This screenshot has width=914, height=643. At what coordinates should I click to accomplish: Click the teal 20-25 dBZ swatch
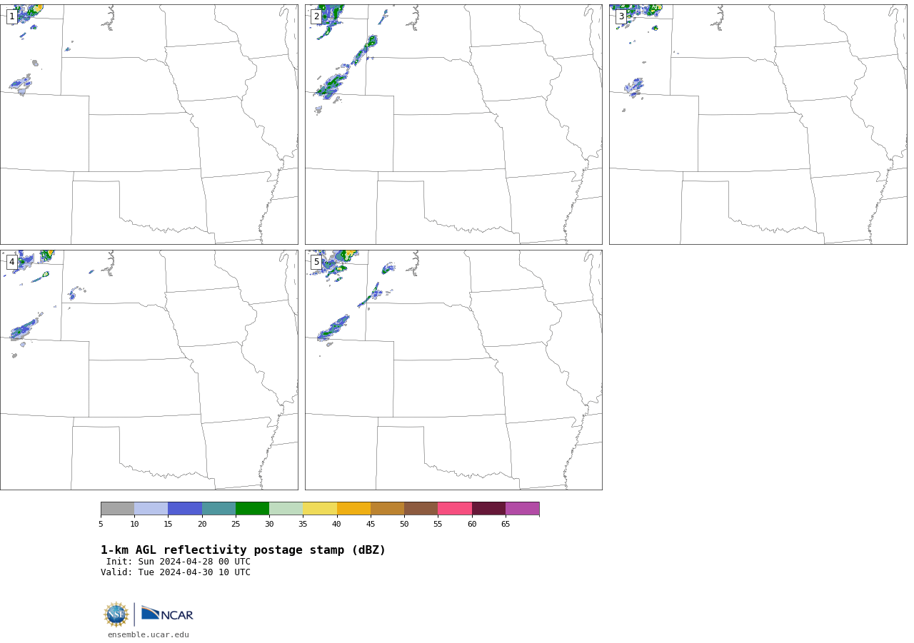click(219, 509)
